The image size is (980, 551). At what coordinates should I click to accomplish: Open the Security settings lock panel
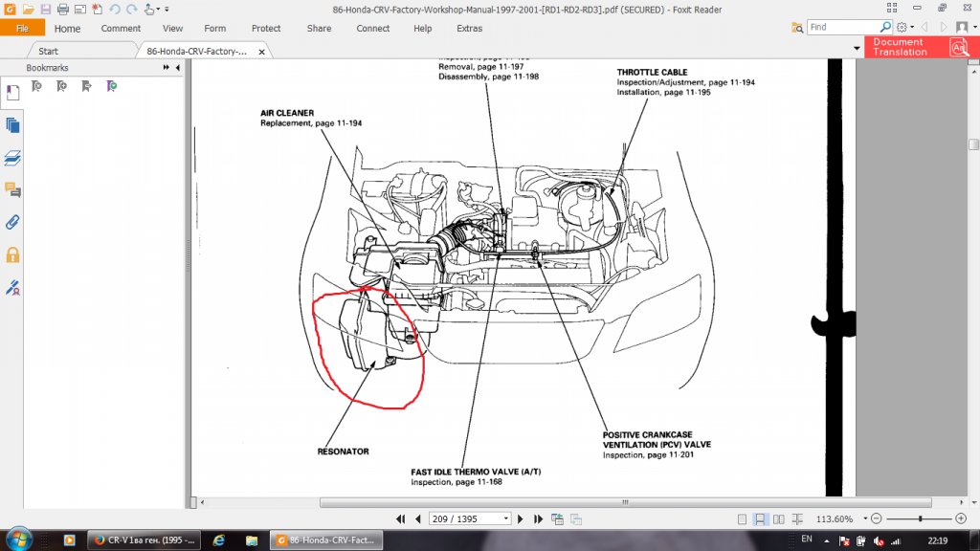[x=12, y=254]
